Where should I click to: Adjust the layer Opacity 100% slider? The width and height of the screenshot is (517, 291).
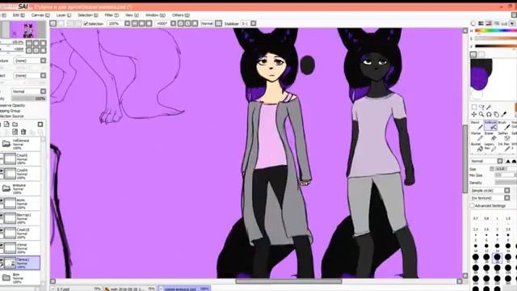tap(29, 99)
